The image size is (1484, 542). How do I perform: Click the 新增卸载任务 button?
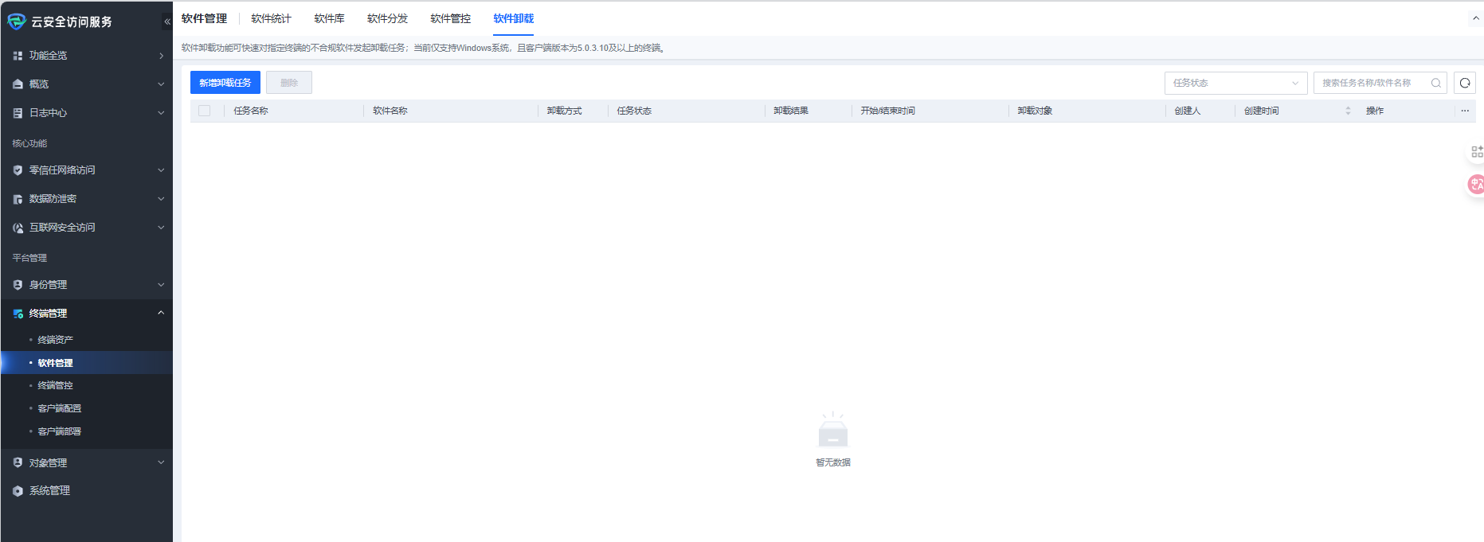(225, 83)
